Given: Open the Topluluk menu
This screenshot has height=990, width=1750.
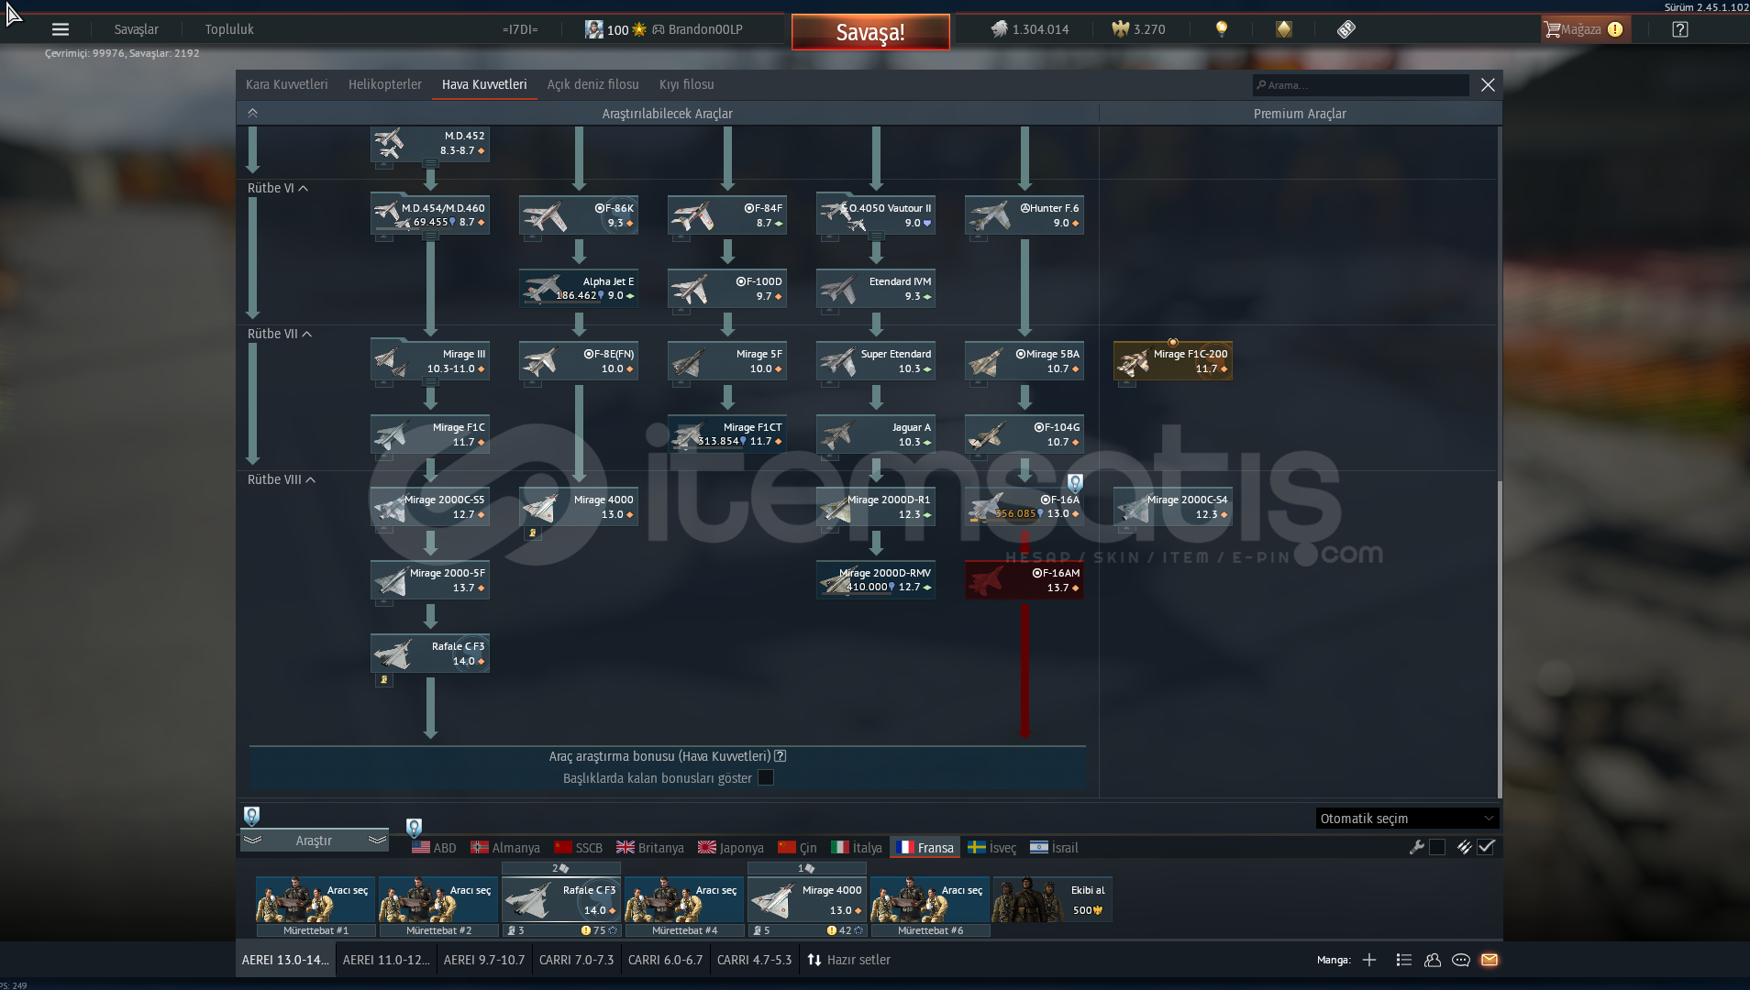Looking at the screenshot, I should coord(229,29).
